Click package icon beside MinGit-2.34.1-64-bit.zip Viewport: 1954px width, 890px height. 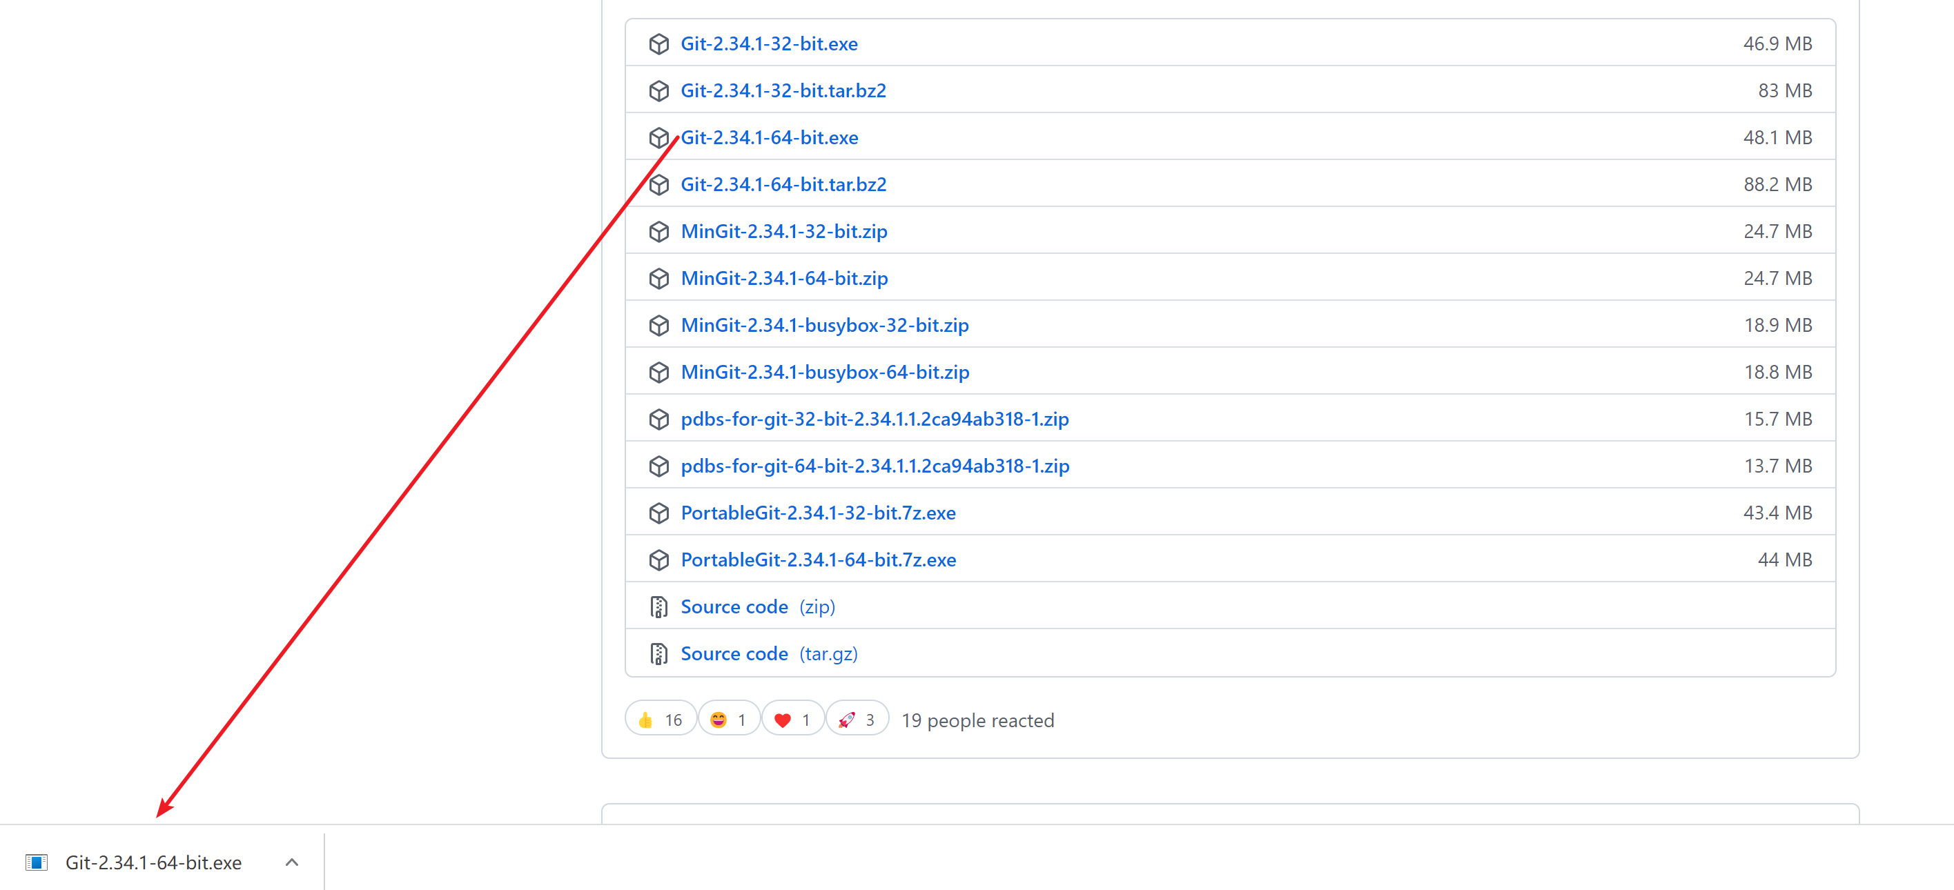[658, 278]
